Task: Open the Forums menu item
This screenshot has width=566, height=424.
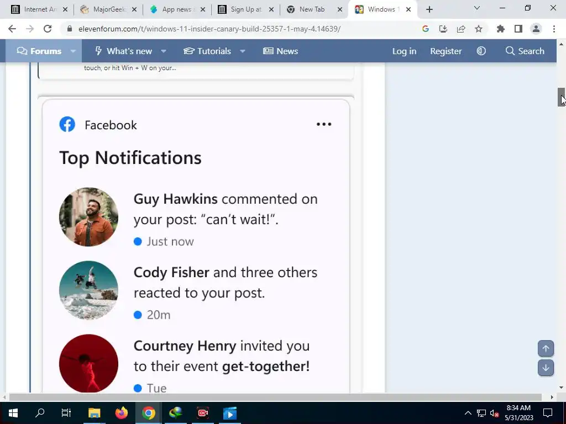Action: coord(39,51)
